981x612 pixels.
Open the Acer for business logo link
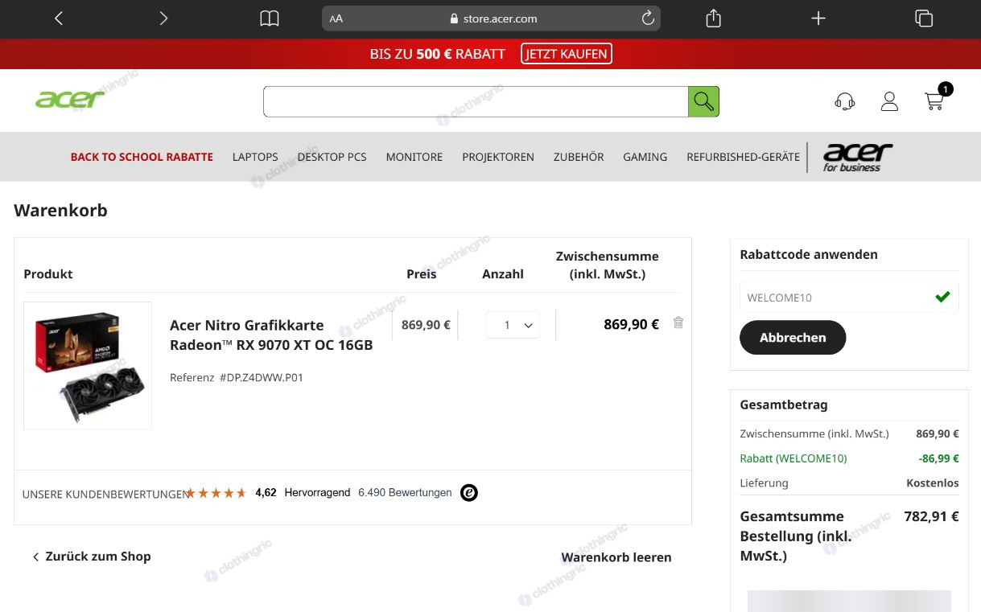858,158
